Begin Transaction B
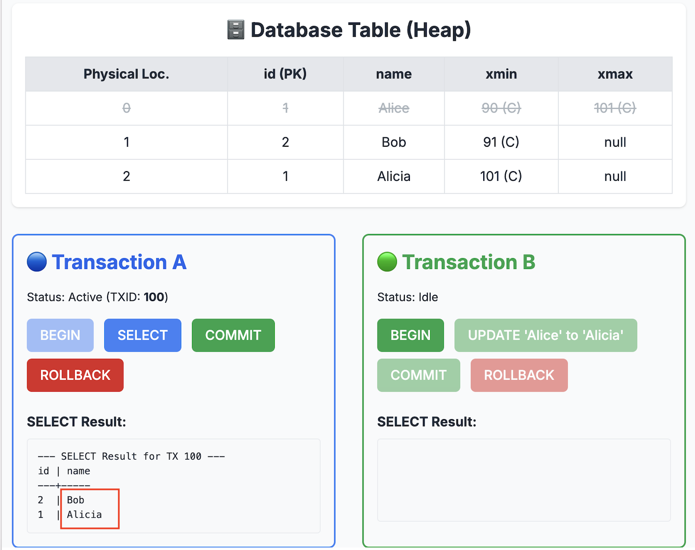 pyautogui.click(x=410, y=335)
